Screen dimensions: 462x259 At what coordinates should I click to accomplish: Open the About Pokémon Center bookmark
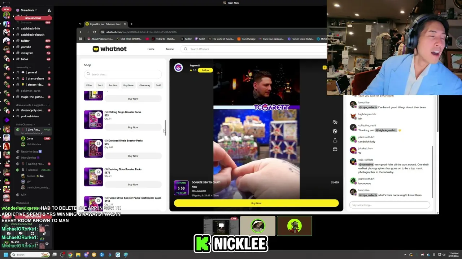(100, 39)
